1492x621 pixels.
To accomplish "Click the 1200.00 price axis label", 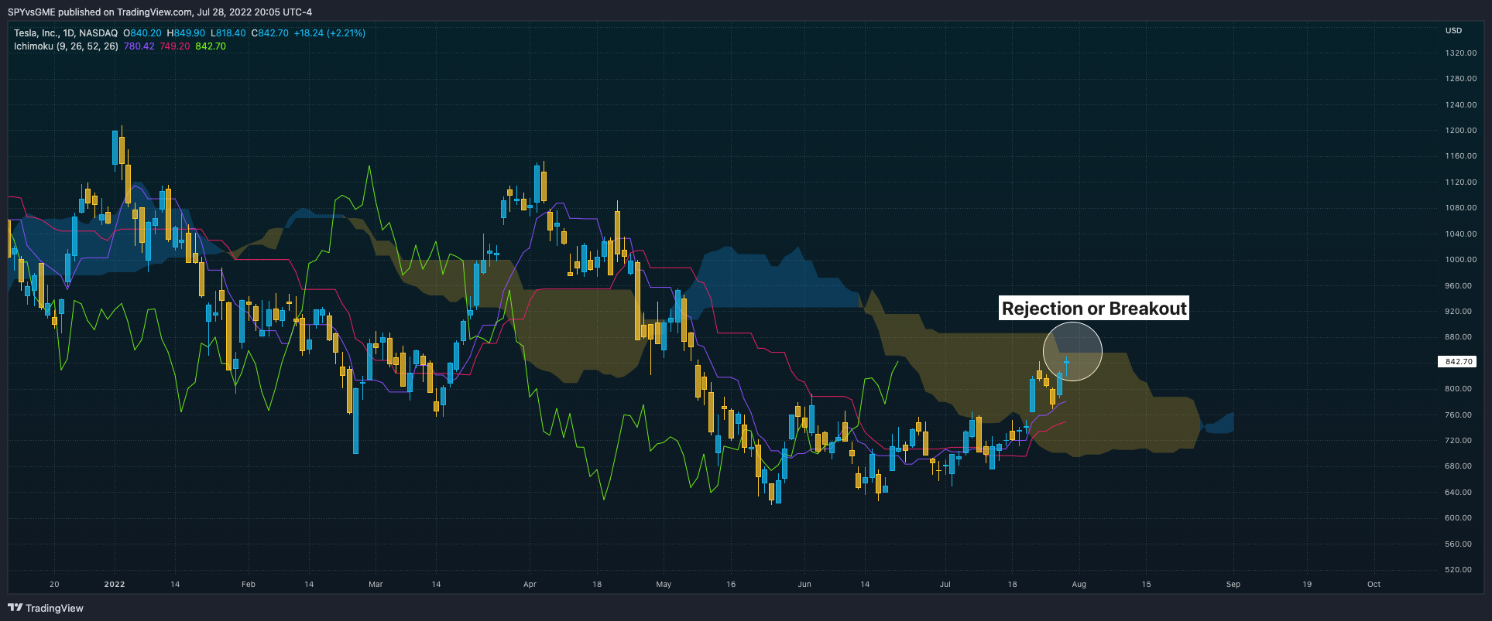I will (x=1460, y=131).
